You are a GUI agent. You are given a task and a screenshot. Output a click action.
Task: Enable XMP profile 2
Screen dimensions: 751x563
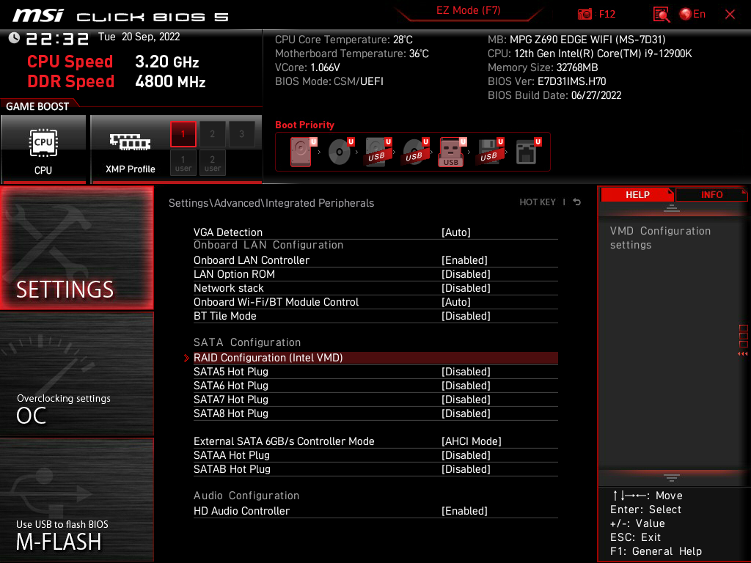212,134
